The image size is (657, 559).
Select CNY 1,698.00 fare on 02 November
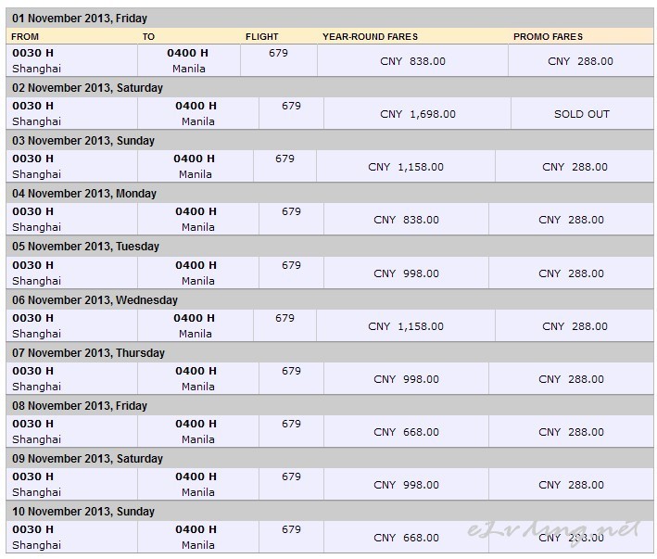tap(418, 114)
